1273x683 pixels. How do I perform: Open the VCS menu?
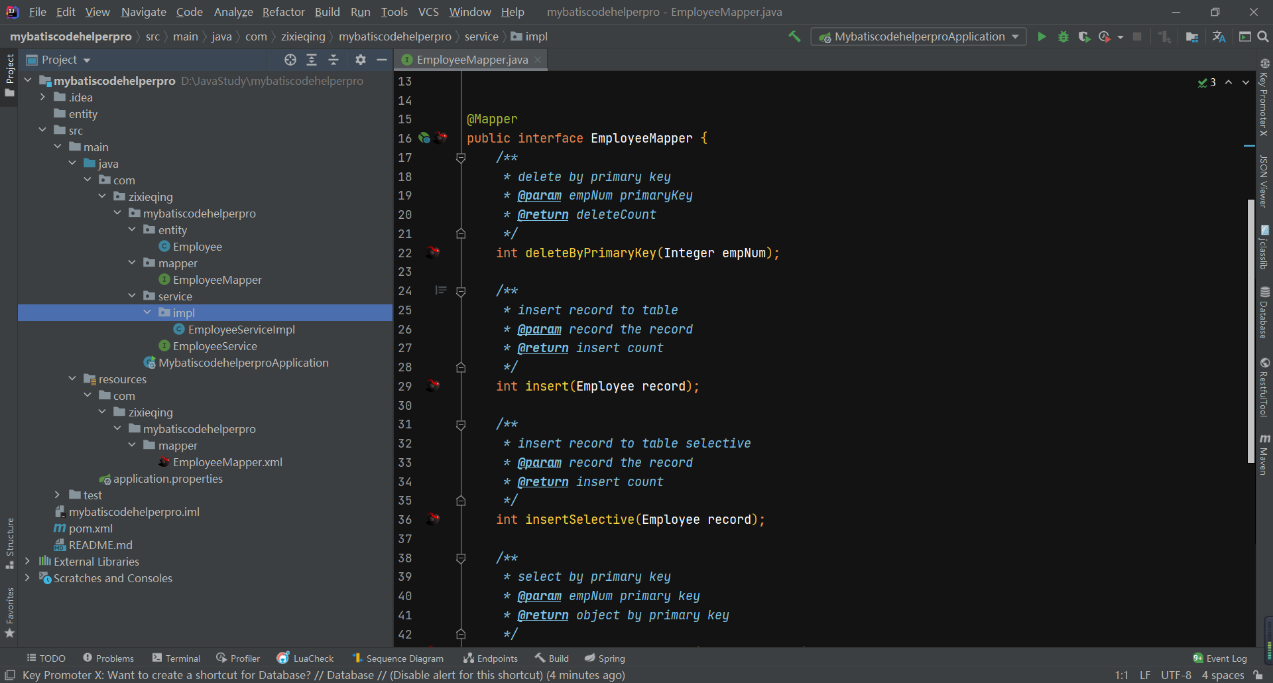click(x=428, y=12)
